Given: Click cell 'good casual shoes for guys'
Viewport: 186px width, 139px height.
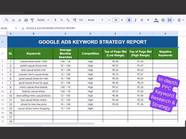Looking at the screenshot, I should [33, 83].
